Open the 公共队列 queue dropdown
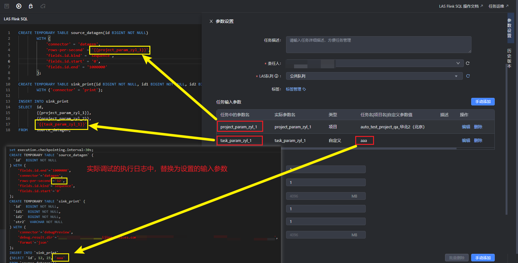Viewport: 518px width, 263px height. point(456,76)
